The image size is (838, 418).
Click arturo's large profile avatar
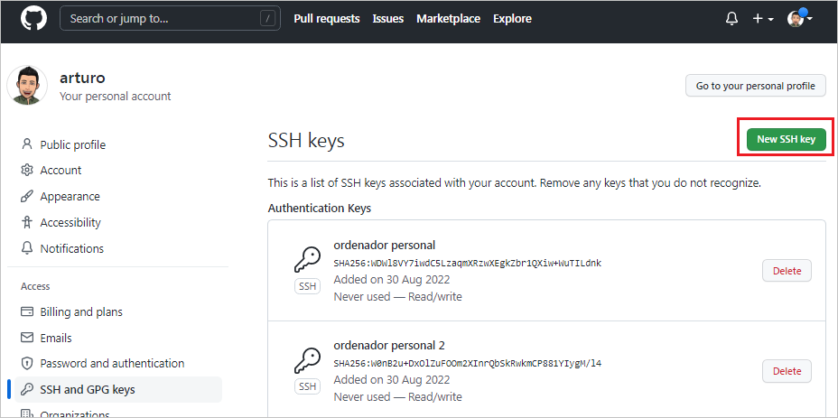(27, 86)
